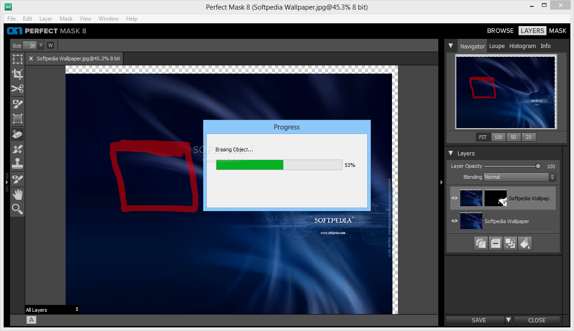Open the SAVE options dropdown arrow

coord(508,320)
